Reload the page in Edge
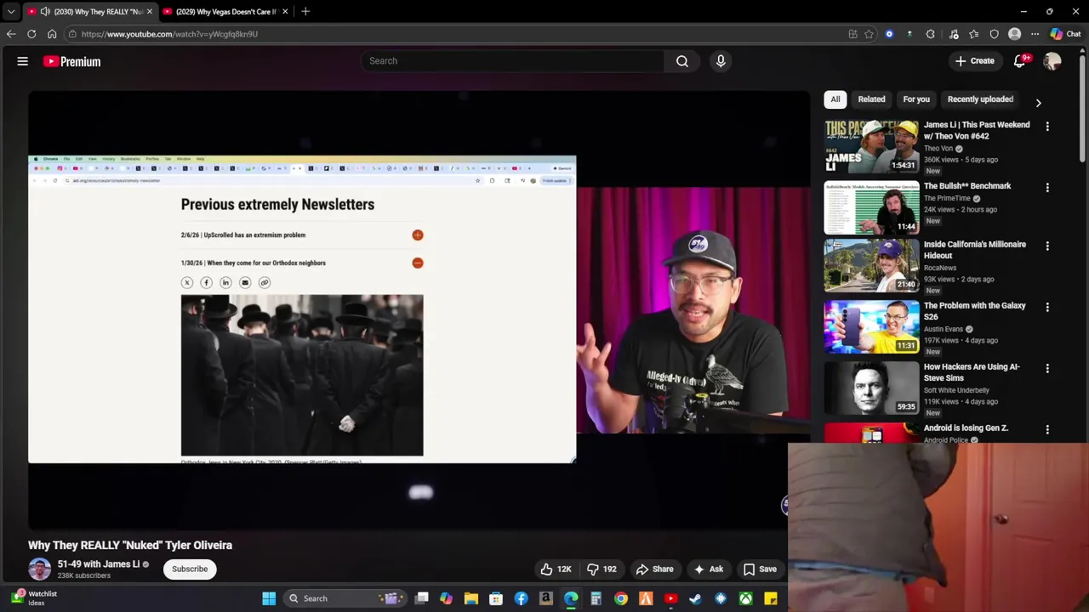The height and width of the screenshot is (612, 1089). click(x=31, y=34)
